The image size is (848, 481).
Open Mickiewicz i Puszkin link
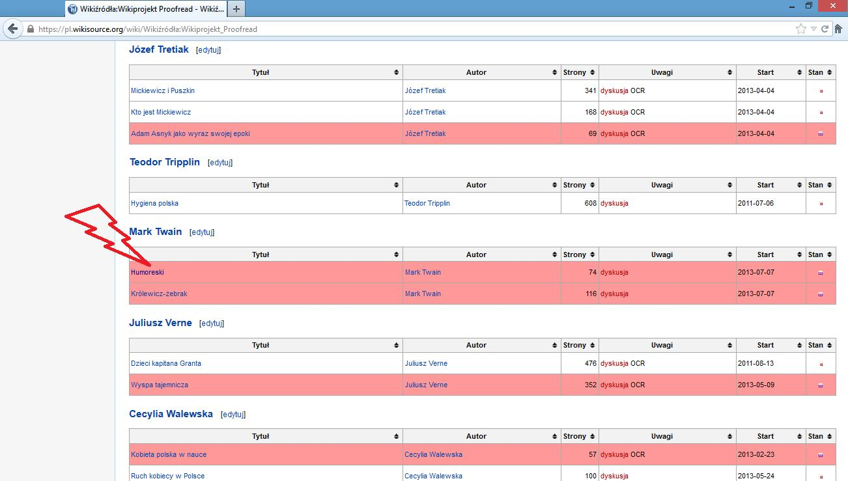click(x=163, y=90)
